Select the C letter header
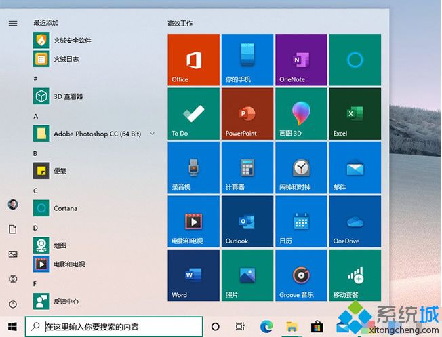The width and height of the screenshot is (442, 337). (35, 191)
